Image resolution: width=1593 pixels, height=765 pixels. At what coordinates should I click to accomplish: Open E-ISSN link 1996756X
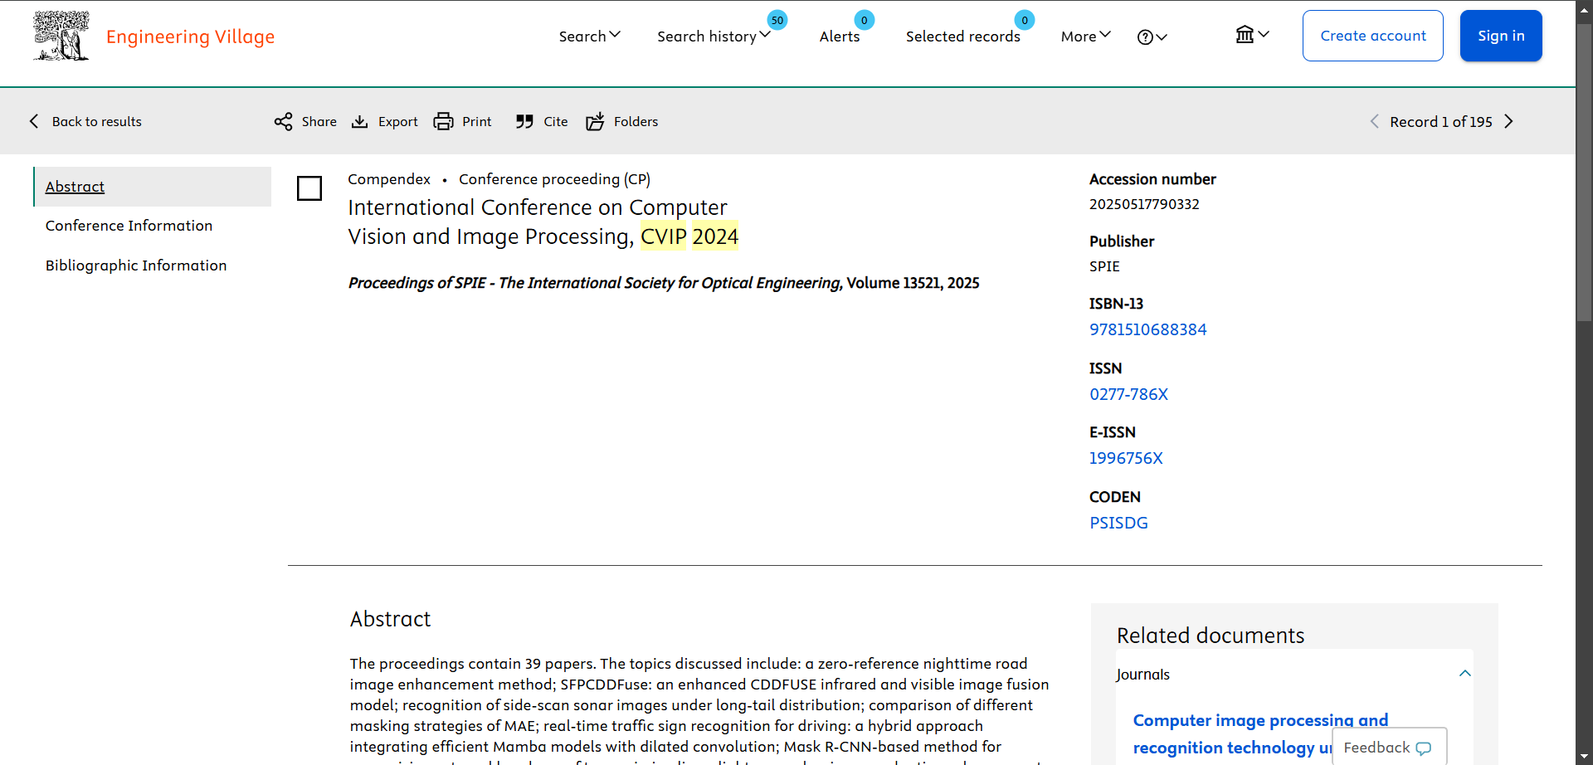click(1126, 458)
